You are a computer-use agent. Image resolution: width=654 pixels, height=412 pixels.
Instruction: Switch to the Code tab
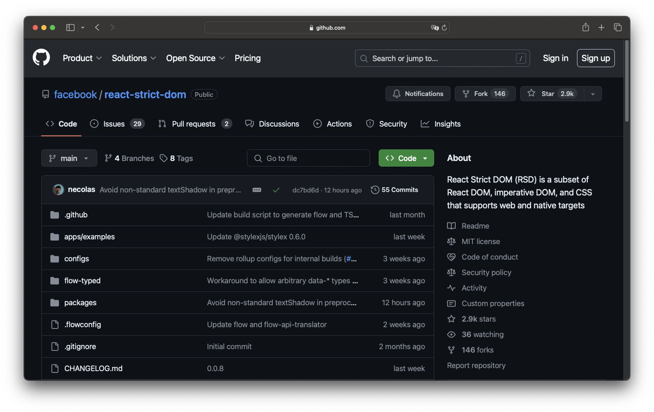[x=61, y=124]
